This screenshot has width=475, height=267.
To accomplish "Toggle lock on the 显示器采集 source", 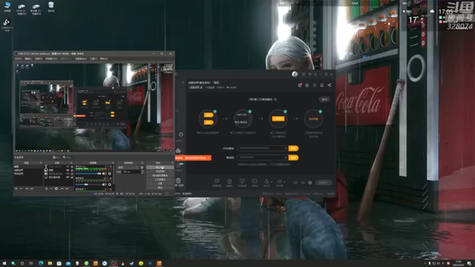I will pos(72,177).
